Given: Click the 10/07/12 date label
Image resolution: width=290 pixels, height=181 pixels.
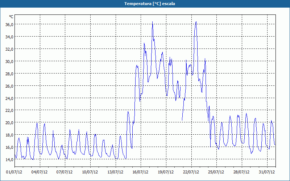Looking at the screenshot, I should coord(90,172).
